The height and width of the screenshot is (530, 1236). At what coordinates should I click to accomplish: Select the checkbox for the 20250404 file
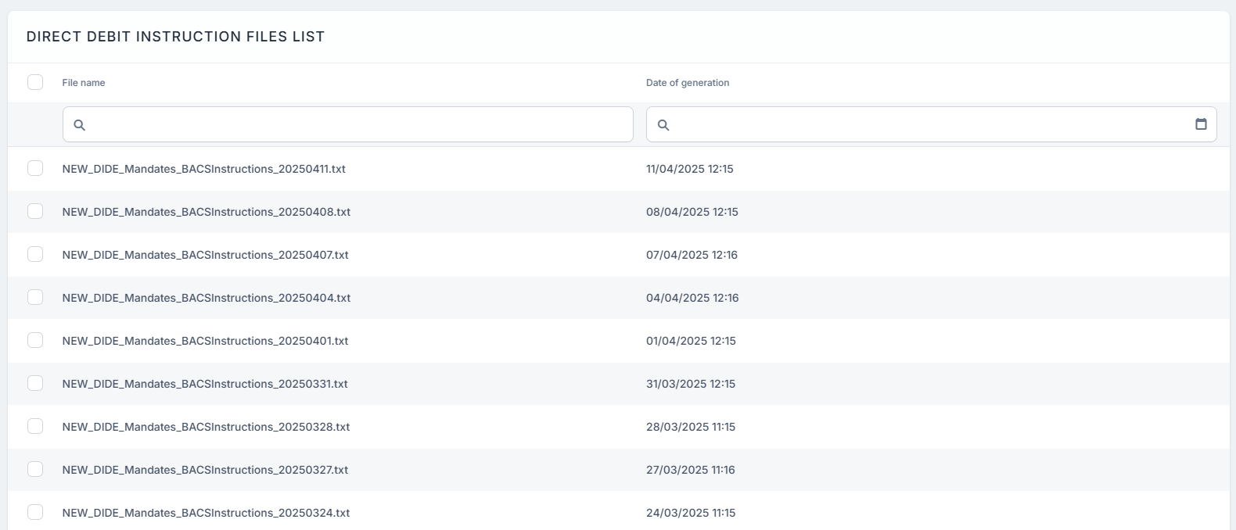click(35, 297)
